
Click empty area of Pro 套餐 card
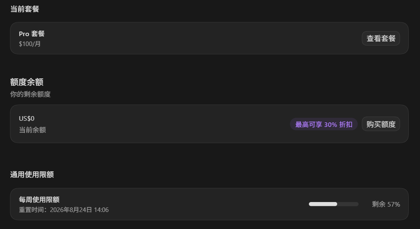201,38
